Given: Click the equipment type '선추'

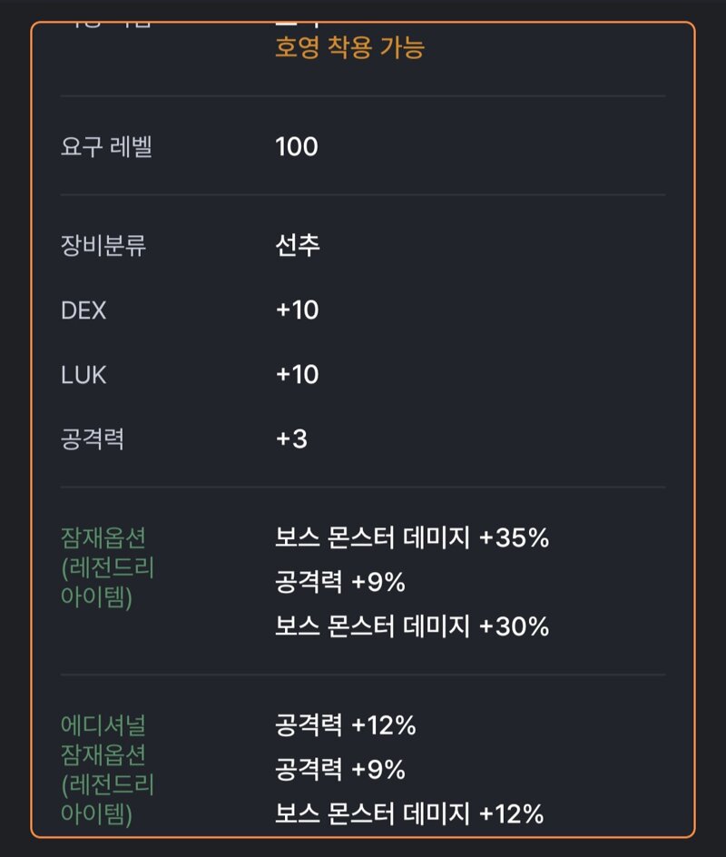Looking at the screenshot, I should 298,245.
